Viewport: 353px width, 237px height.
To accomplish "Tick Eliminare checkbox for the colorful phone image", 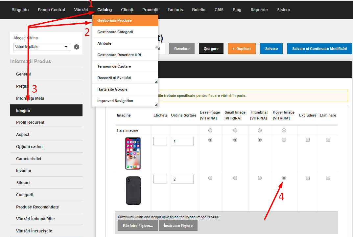I will click(328, 140).
